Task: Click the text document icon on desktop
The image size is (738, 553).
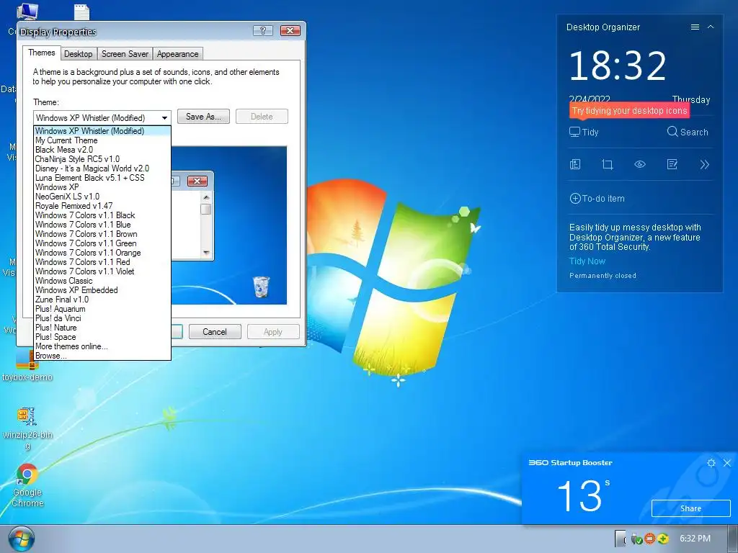Action: (81, 12)
